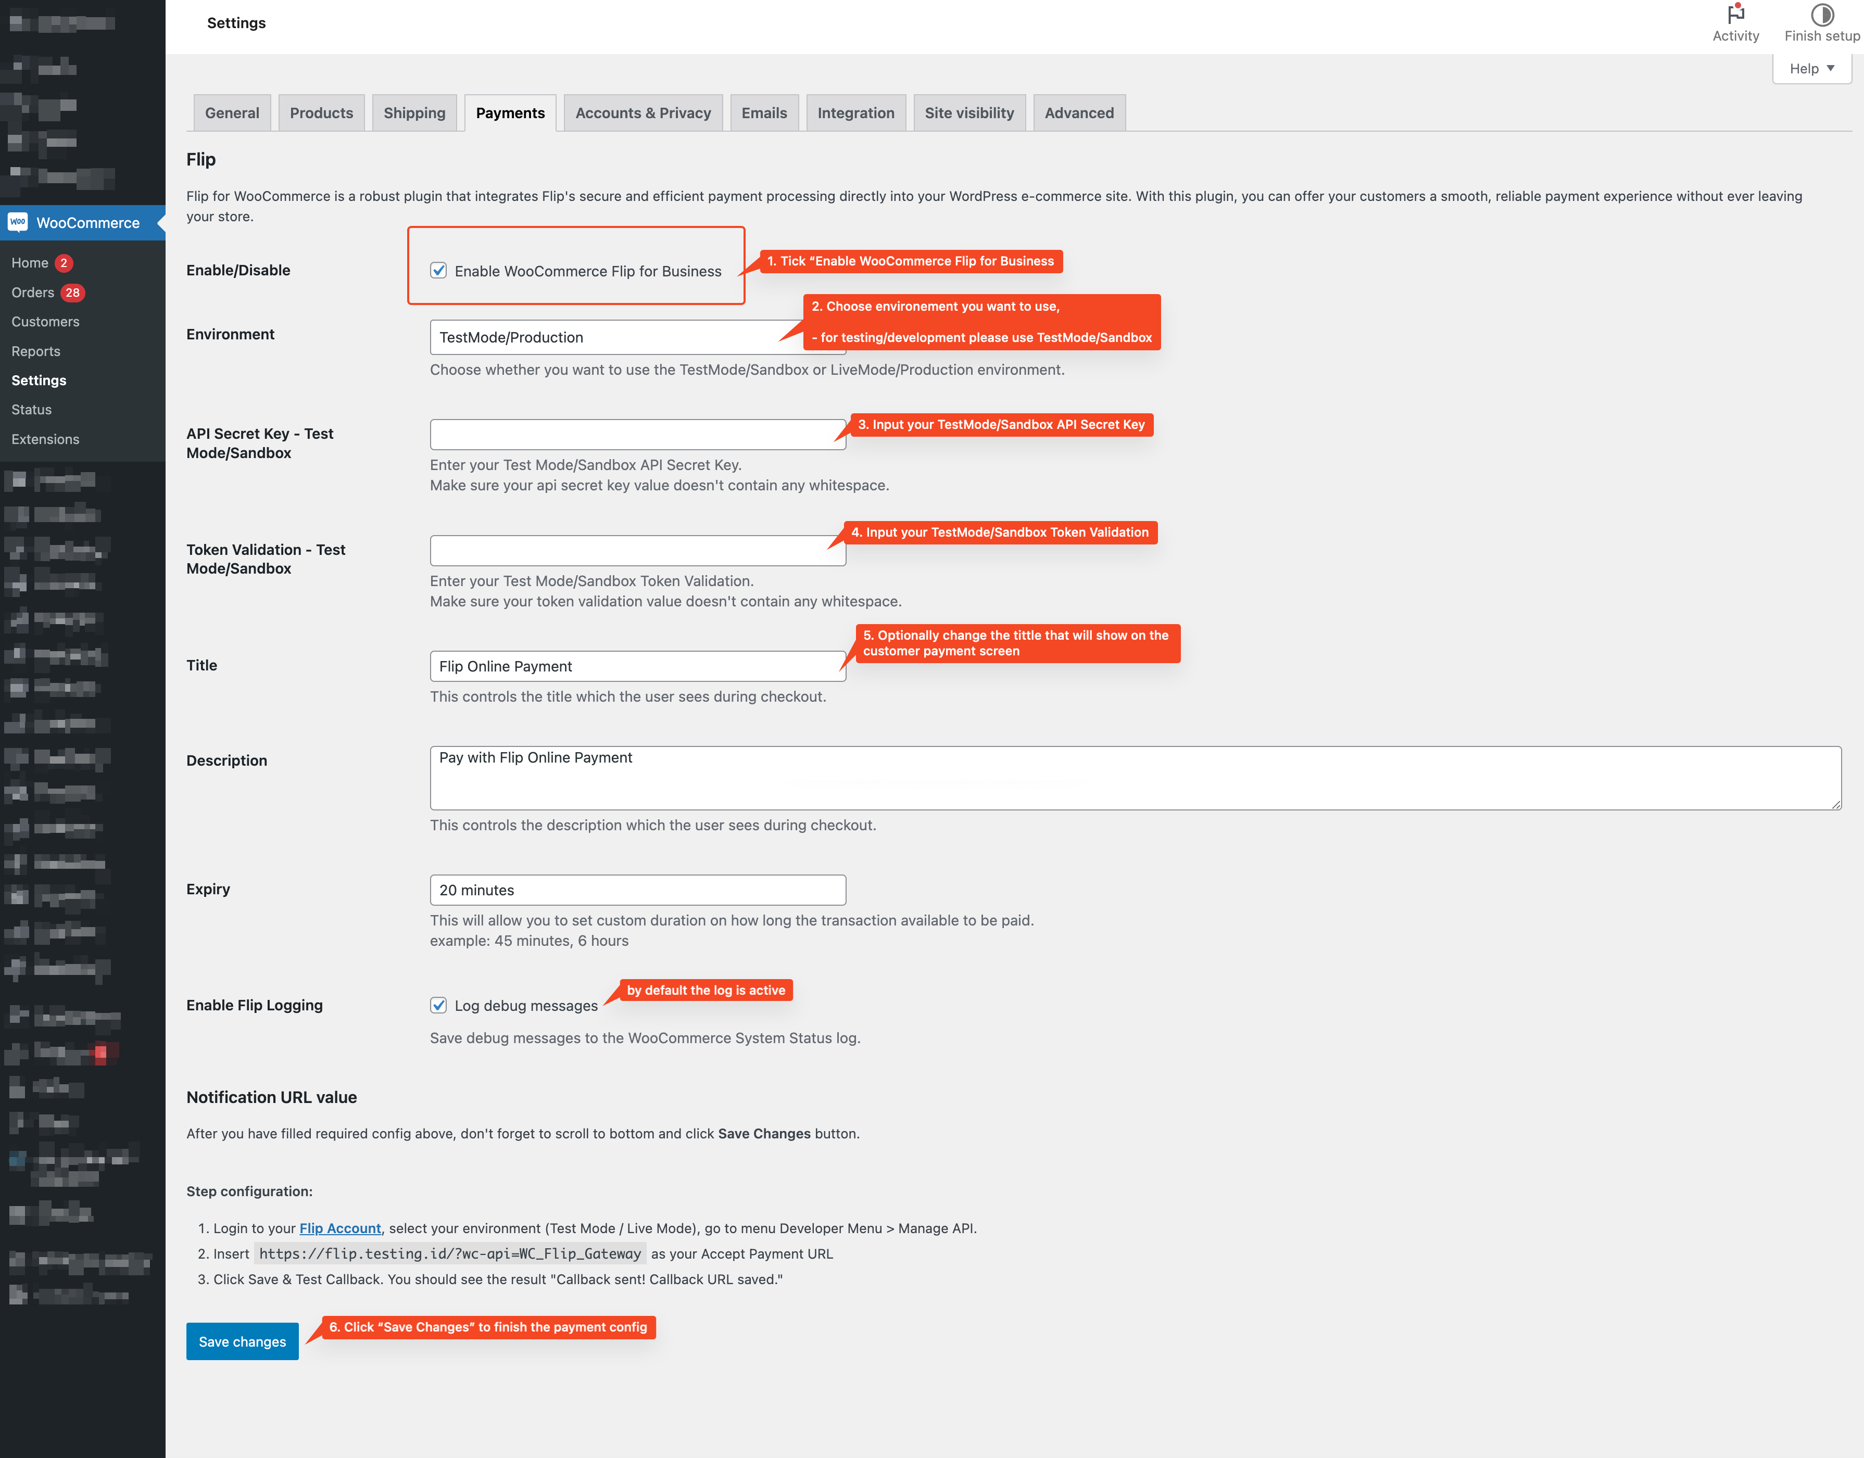Viewport: 1864px width, 1458px height.
Task: Open the Activity panel
Action: (1735, 21)
